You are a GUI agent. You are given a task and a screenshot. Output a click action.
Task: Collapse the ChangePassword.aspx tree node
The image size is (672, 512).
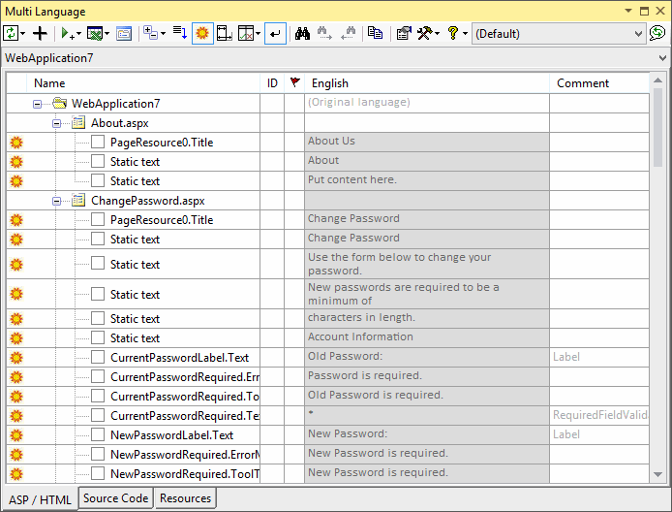(x=57, y=201)
